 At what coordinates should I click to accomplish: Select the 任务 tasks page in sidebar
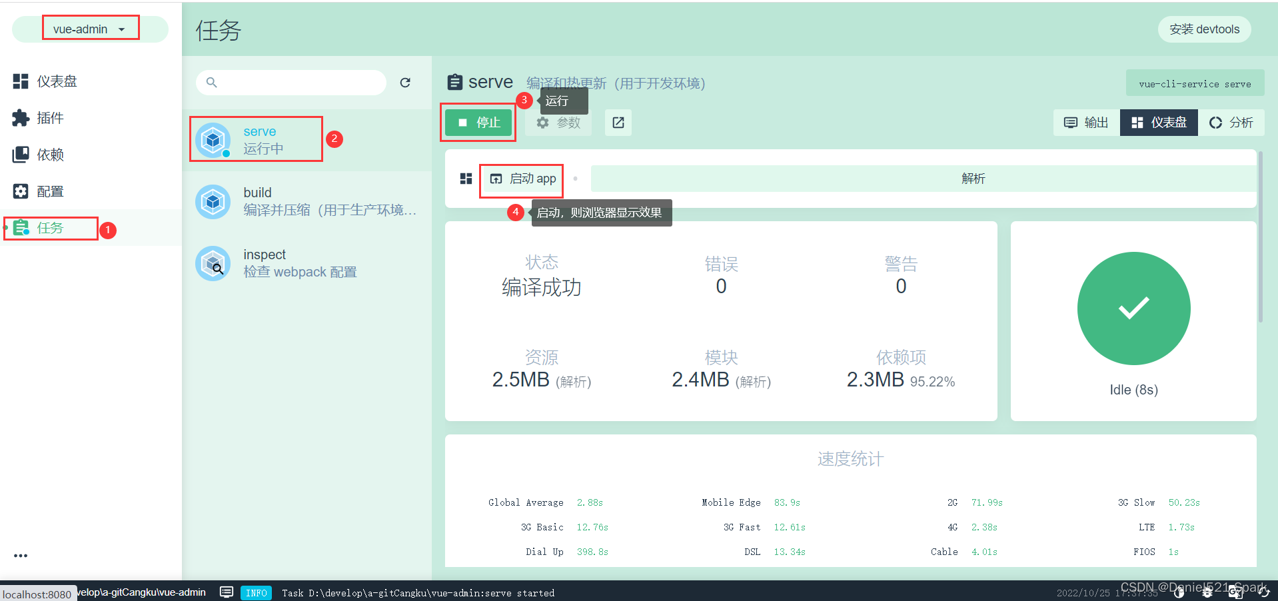pyautogui.click(x=91, y=228)
